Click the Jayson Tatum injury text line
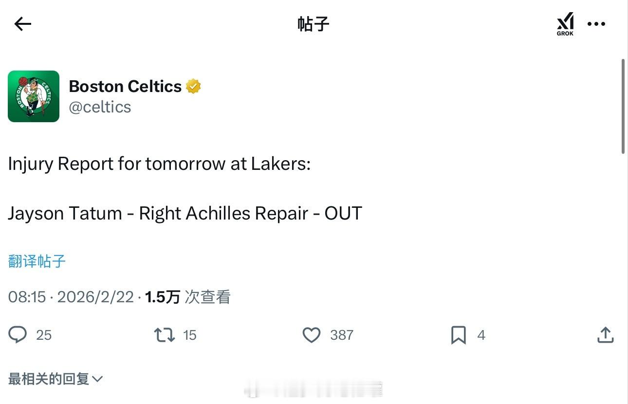This screenshot has width=628, height=404. click(x=185, y=213)
